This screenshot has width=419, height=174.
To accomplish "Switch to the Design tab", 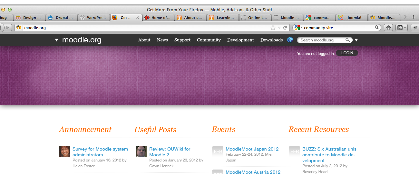I will coord(29,18).
